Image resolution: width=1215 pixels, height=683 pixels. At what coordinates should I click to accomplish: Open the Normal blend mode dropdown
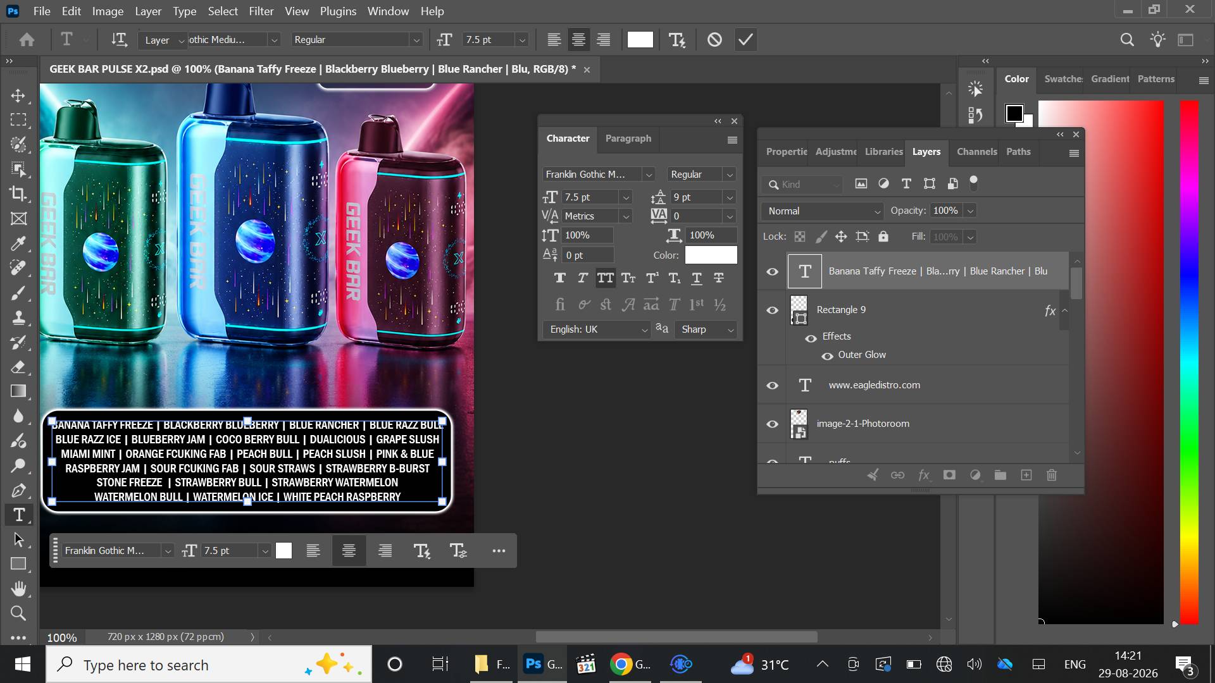tap(823, 211)
